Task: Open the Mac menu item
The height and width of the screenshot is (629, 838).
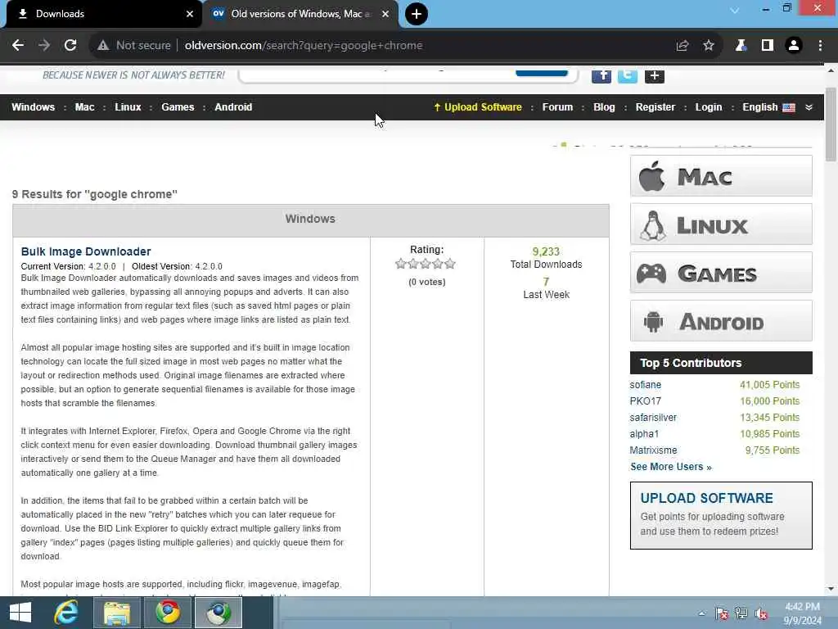Action: click(84, 107)
